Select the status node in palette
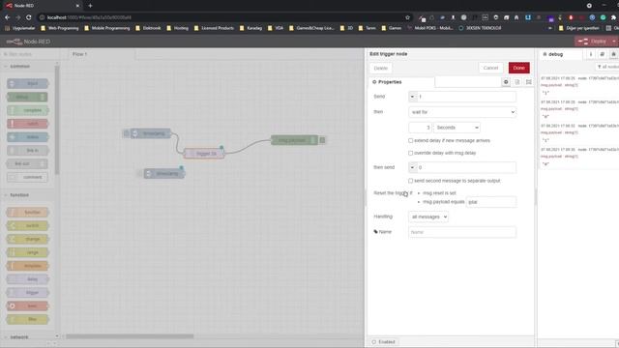619x348 pixels. click(x=28, y=137)
